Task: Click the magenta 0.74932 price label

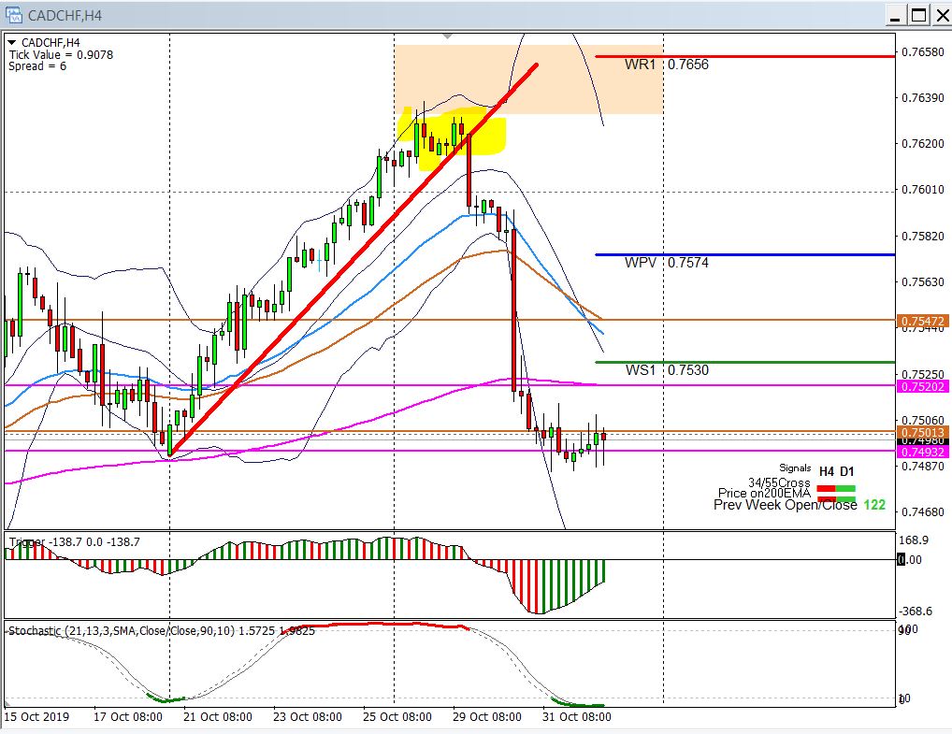Action: point(923,452)
